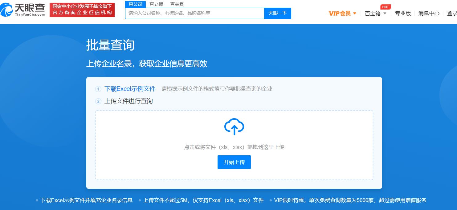Select the 查关系 search tab

pos(177,4)
